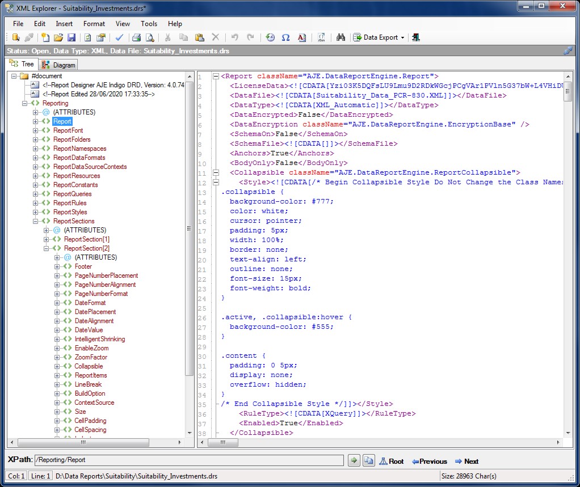Click the binoculars Find icon
Viewport: 580px width, 487px height.
341,37
